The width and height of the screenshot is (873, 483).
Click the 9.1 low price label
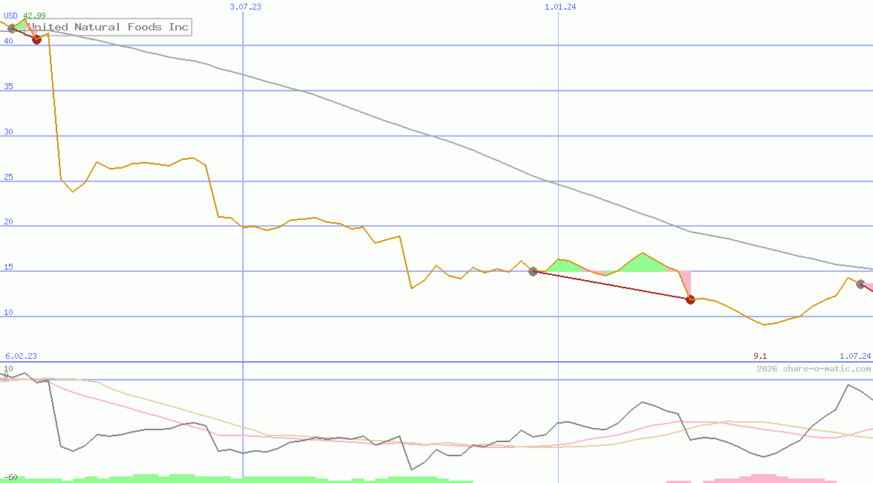[760, 357]
